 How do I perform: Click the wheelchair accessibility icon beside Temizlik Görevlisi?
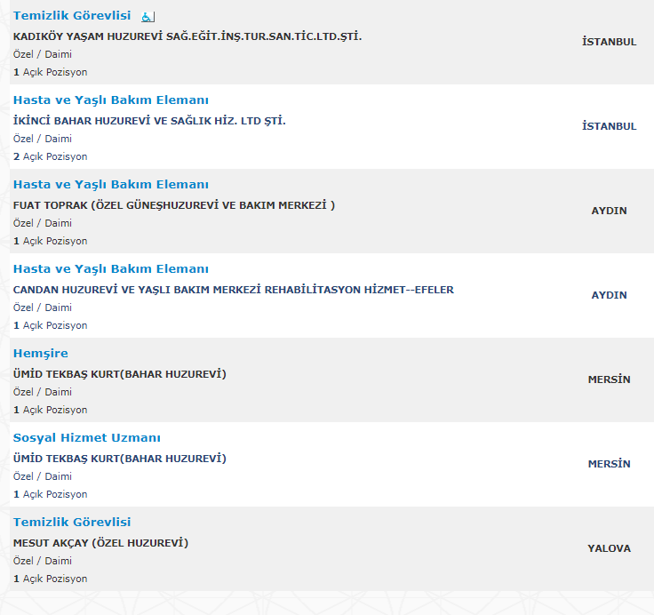pos(148,17)
